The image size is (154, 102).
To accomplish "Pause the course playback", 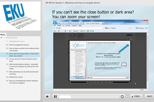I will [55, 96].
